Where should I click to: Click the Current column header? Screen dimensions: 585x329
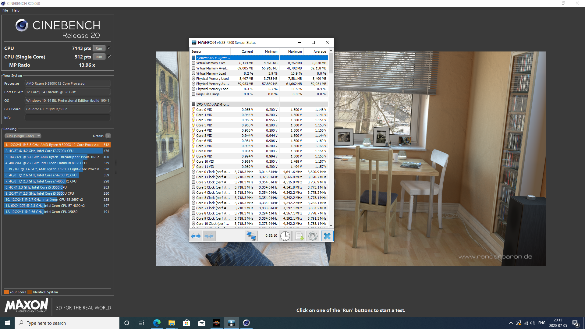[x=243, y=51]
